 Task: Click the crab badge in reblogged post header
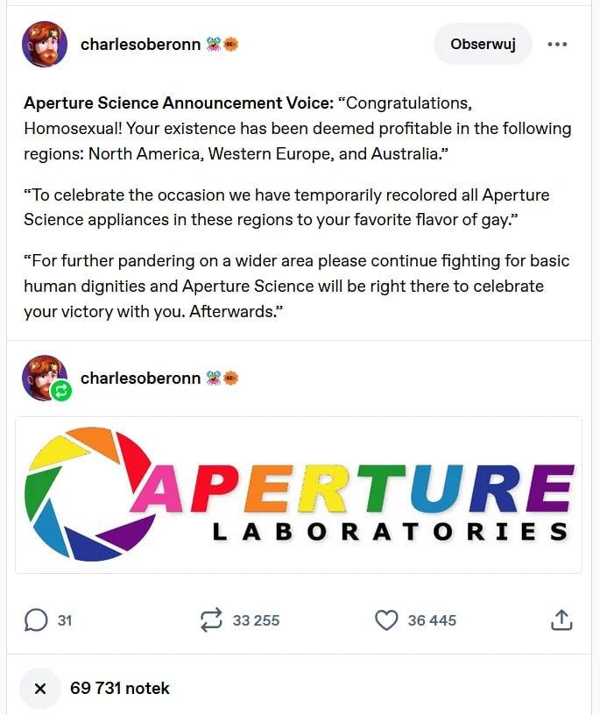(213, 378)
